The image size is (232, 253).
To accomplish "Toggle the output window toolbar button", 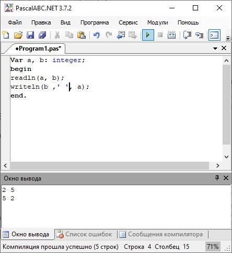I will (x=214, y=35).
